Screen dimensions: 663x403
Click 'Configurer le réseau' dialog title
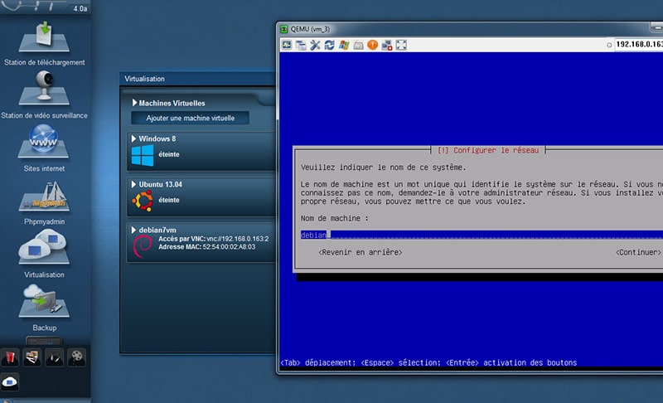coord(488,150)
